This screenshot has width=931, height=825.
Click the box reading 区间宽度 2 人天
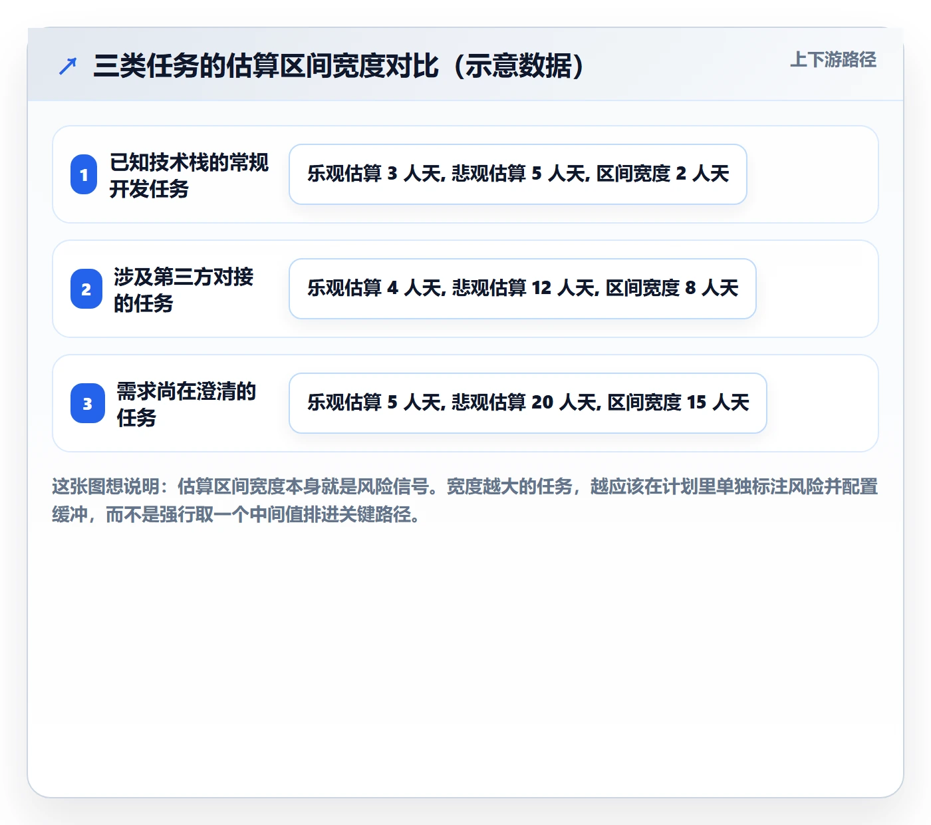(x=518, y=174)
